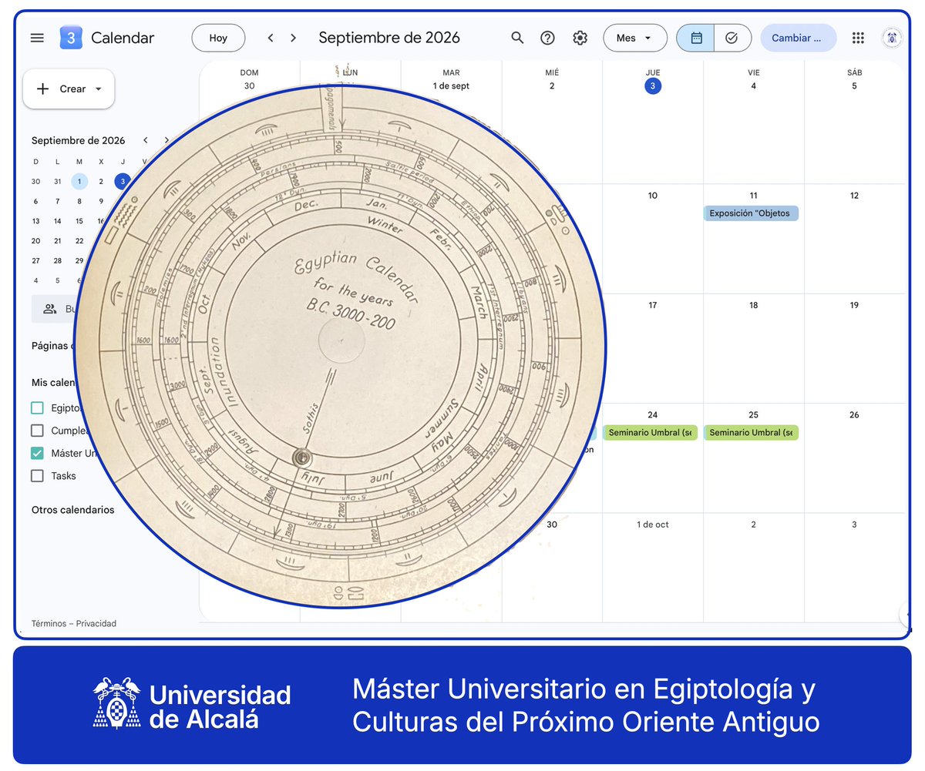Select day 31 in mini calendar
The width and height of the screenshot is (925, 771).
point(57,182)
